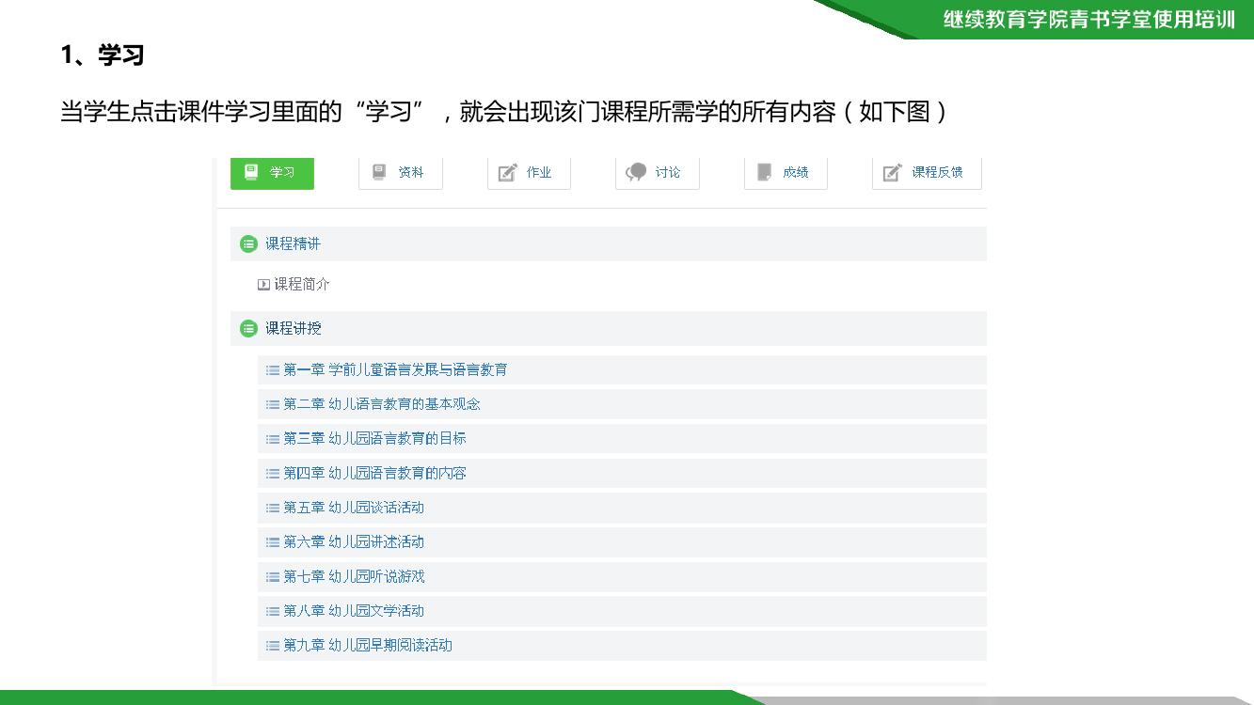Screen dimensions: 1254x705
Task: Click the pencil icon beside 作业
Action: (508, 172)
